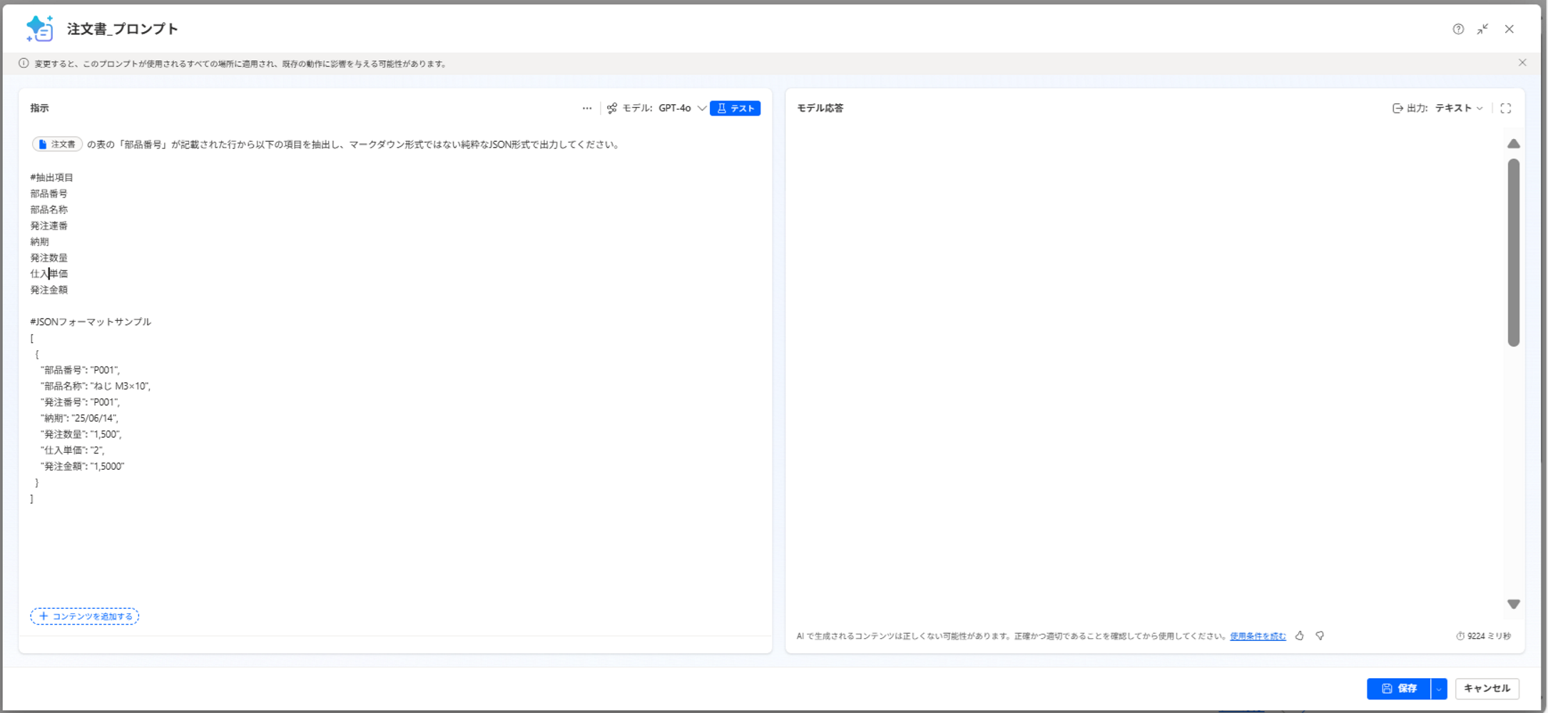Give thumbs up feedback
This screenshot has height=713, width=1548.
pos(1300,636)
